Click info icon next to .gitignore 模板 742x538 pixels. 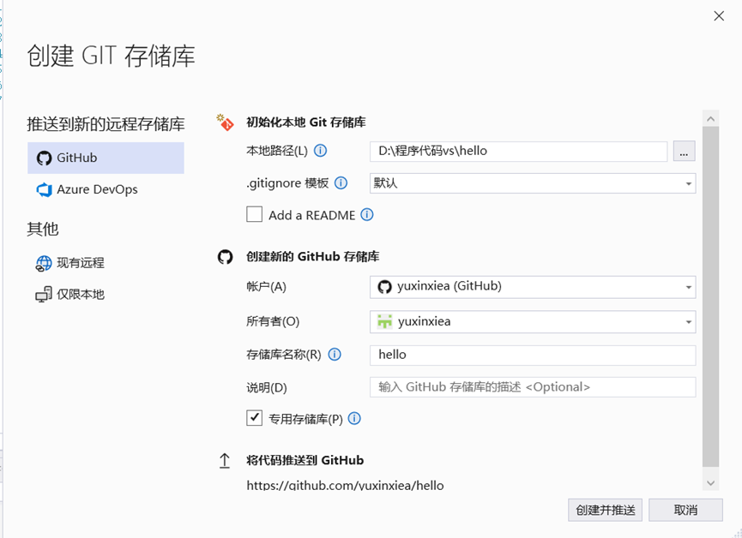click(x=341, y=183)
